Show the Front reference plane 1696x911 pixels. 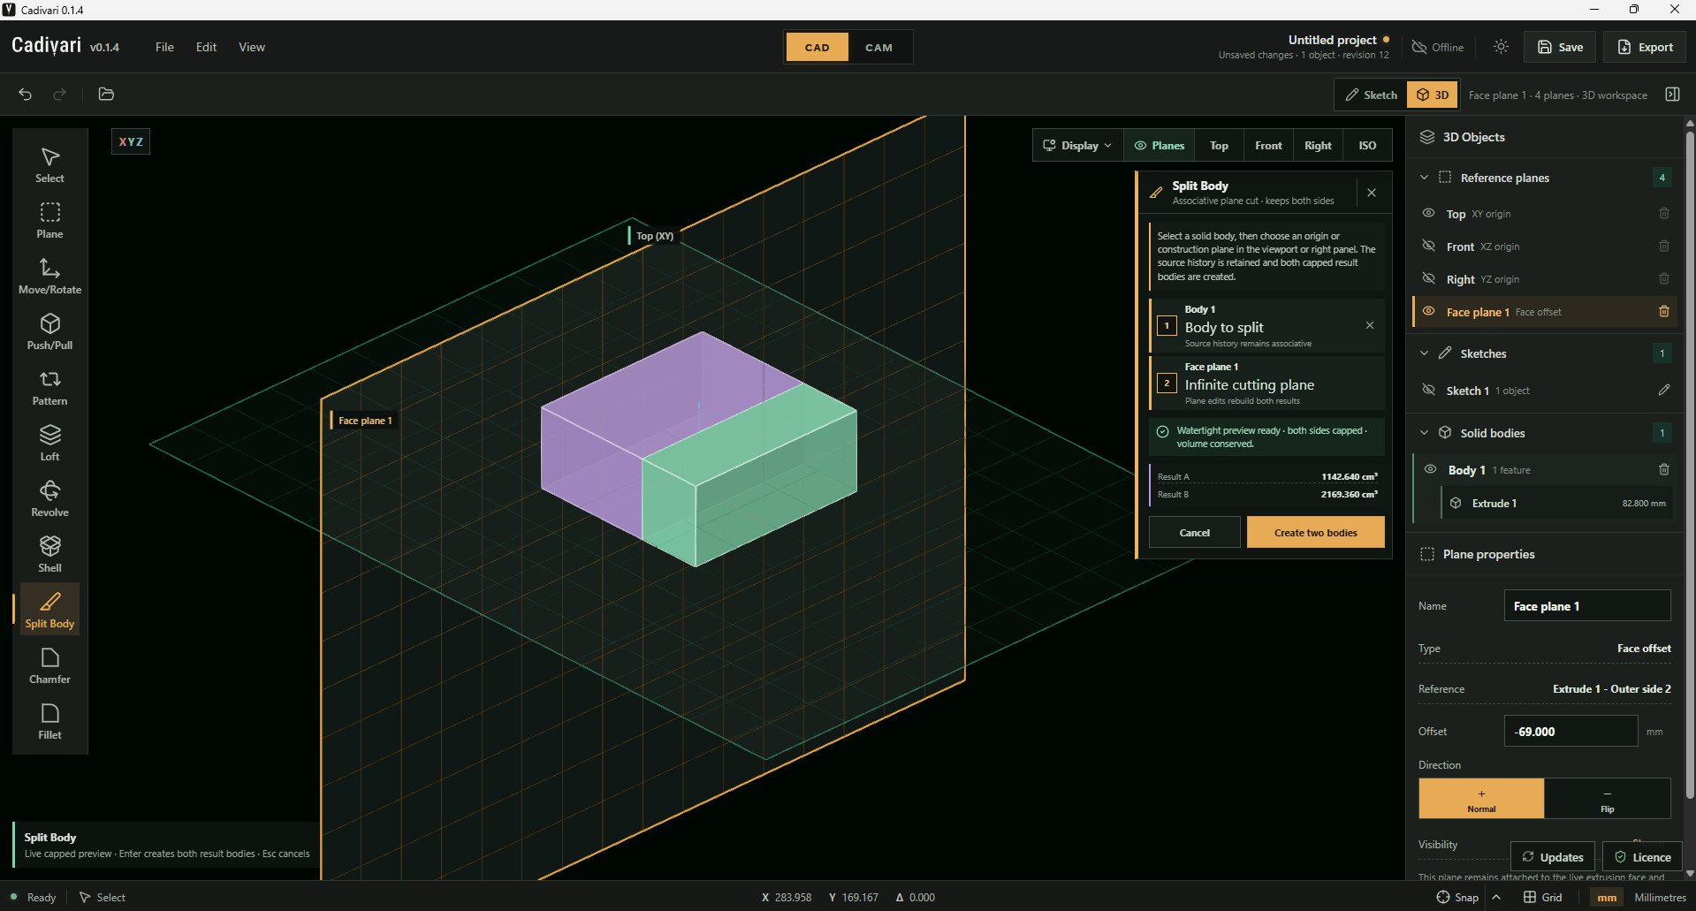[1428, 247]
